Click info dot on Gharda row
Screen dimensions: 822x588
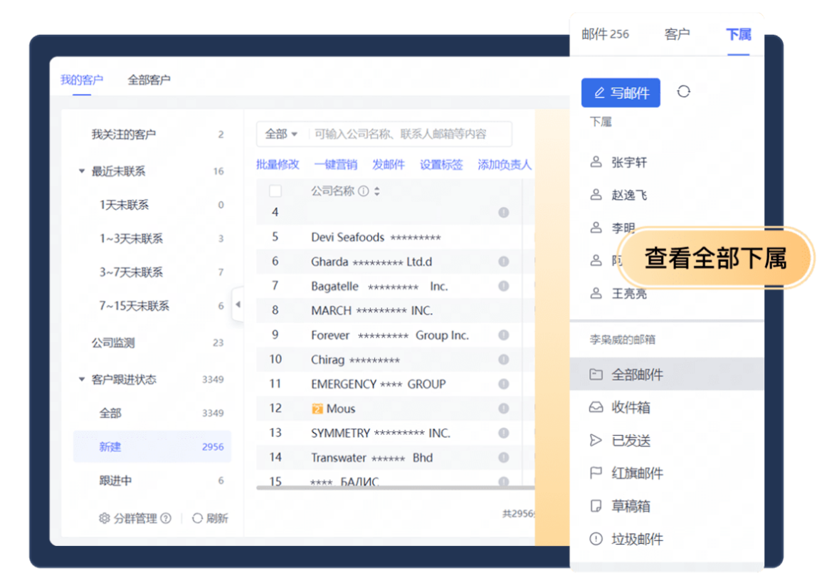click(x=504, y=261)
